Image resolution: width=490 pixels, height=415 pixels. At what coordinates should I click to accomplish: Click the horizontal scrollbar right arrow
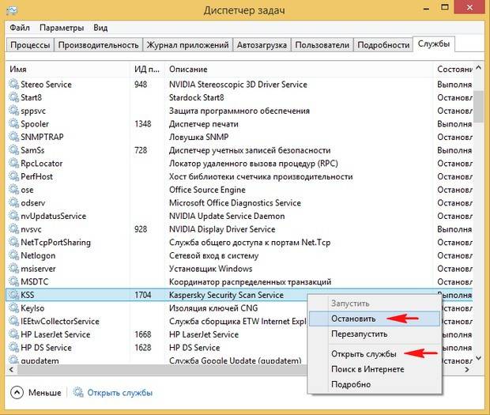coord(467,370)
